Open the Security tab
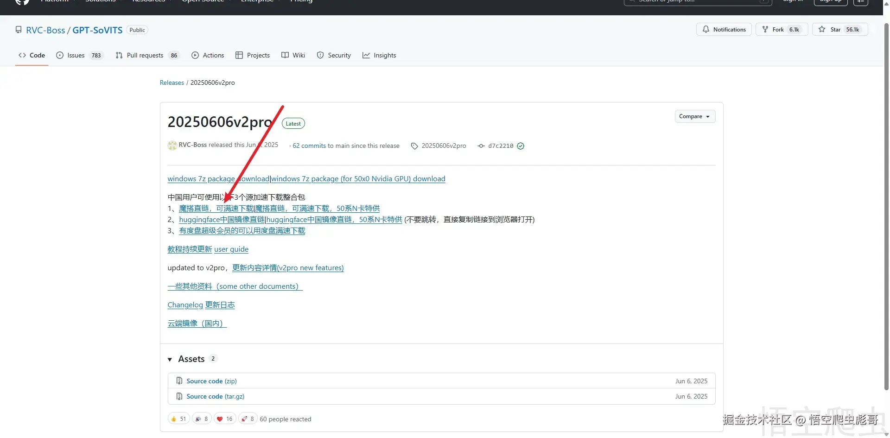 tap(334, 55)
